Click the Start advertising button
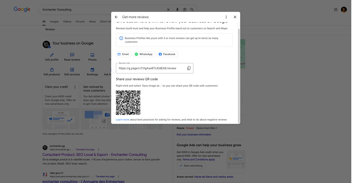The height and width of the screenshot is (183, 354). 191,166
